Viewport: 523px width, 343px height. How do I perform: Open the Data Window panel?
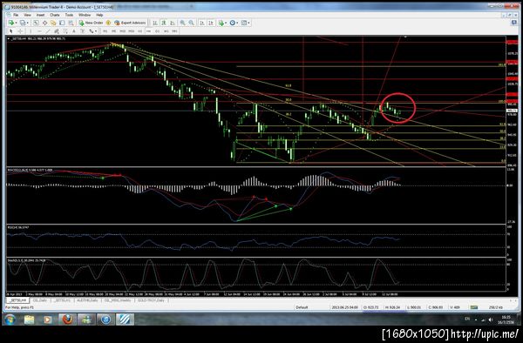pos(44,23)
